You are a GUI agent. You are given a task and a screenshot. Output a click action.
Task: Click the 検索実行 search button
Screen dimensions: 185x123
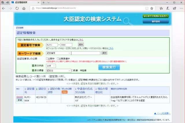pyautogui.click(x=109, y=67)
